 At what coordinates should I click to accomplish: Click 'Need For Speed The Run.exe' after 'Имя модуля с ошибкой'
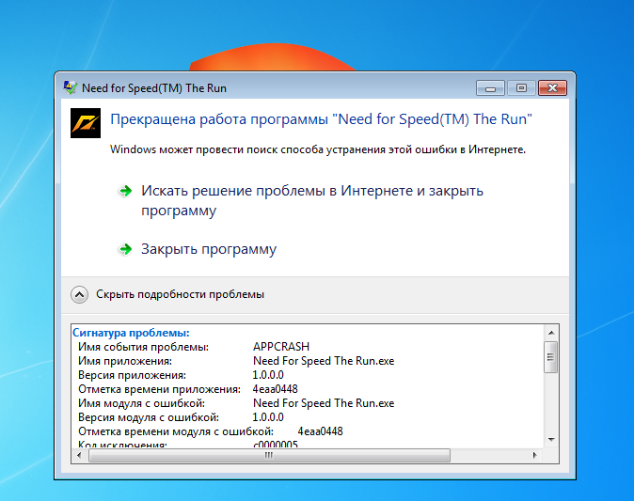click(324, 403)
